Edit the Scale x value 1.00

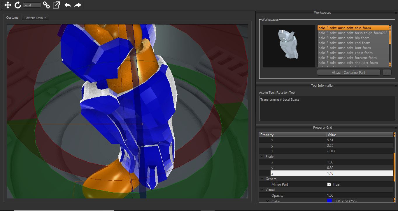point(360,162)
